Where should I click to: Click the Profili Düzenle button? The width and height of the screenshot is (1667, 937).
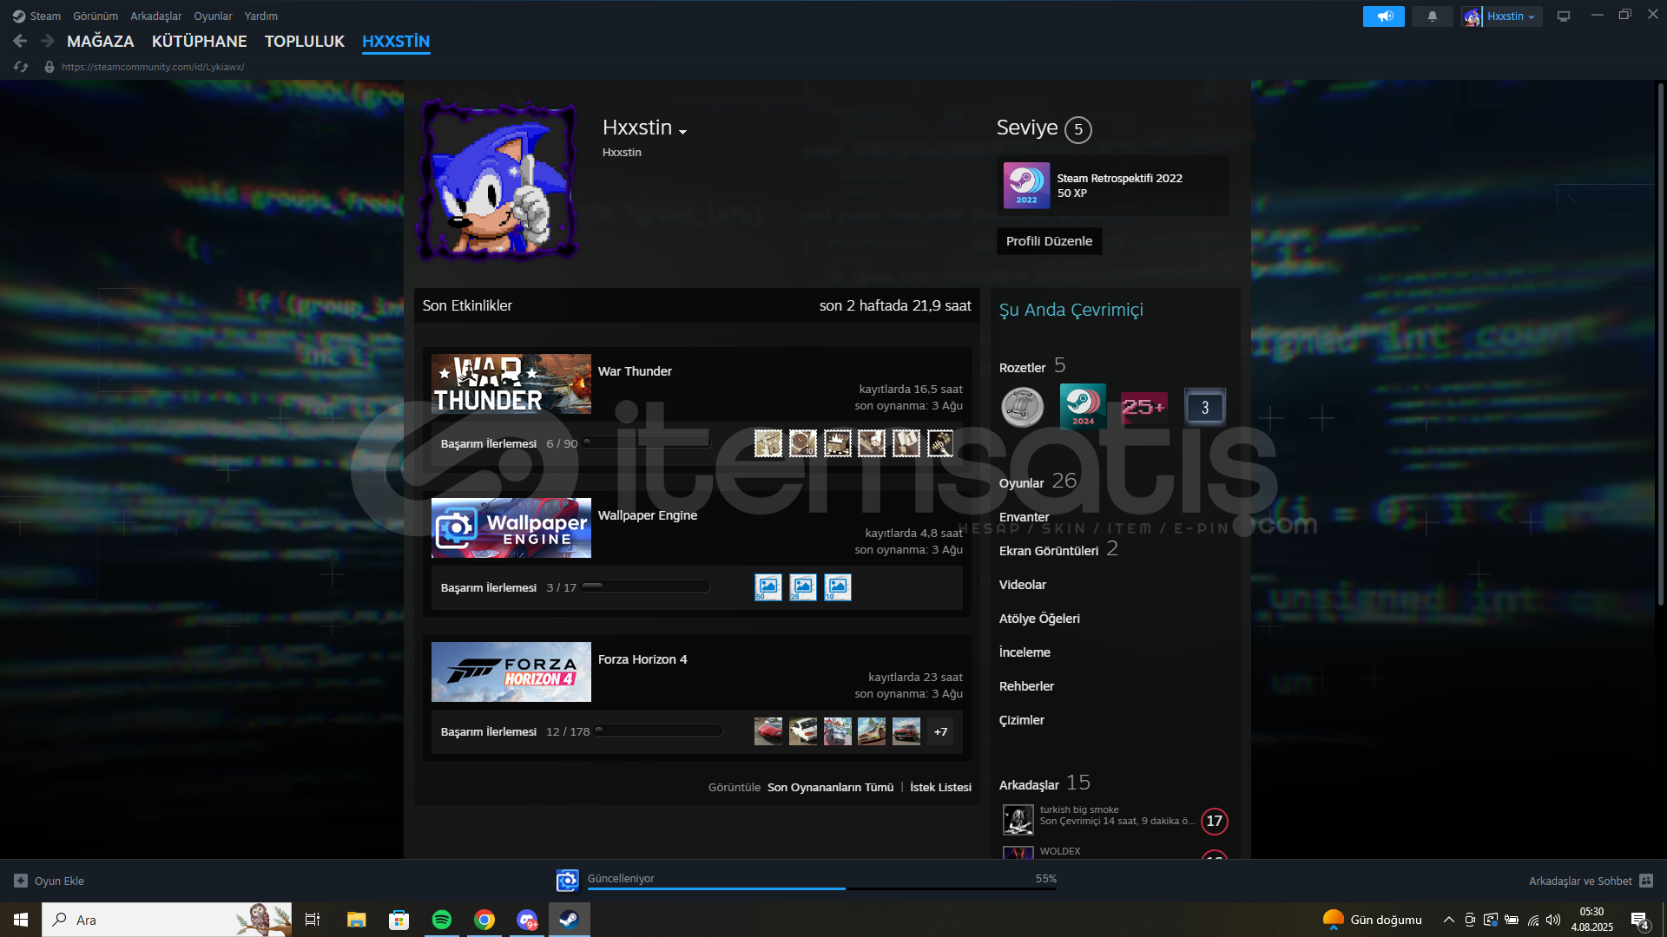click(1049, 241)
